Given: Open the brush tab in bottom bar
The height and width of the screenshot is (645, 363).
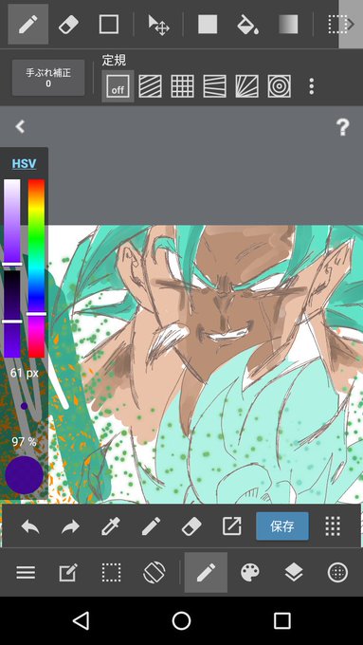Looking at the screenshot, I should (206, 572).
